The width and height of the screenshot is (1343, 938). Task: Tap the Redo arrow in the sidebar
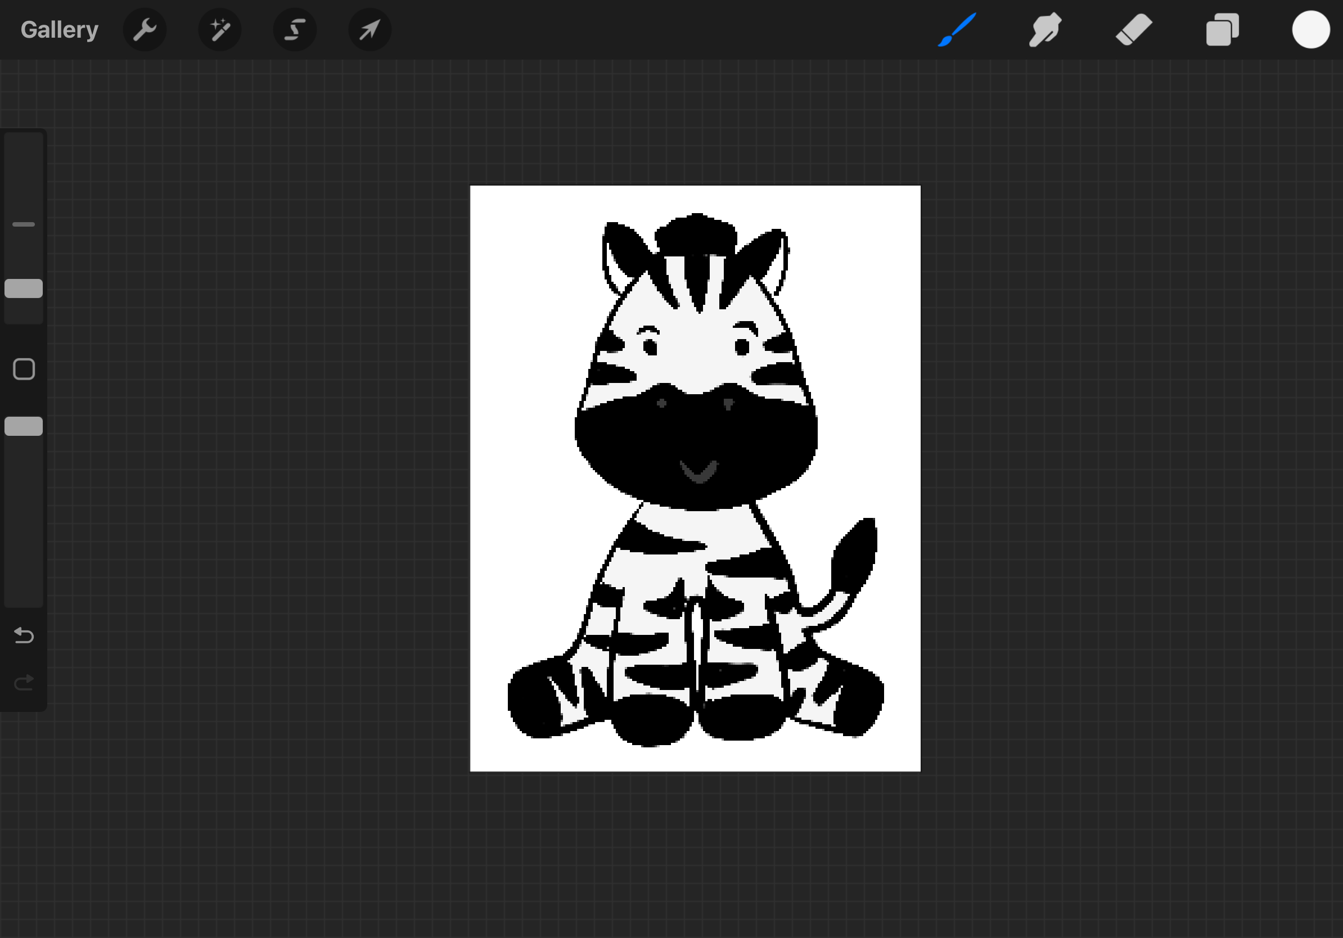[24, 681]
